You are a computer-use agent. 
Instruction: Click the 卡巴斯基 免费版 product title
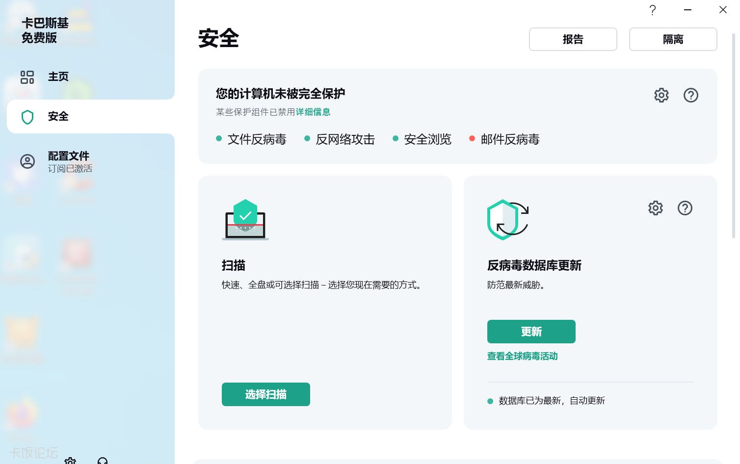click(x=45, y=30)
